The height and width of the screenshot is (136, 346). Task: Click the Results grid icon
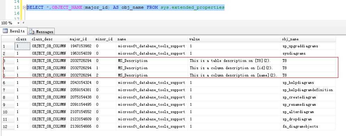click(5, 31)
